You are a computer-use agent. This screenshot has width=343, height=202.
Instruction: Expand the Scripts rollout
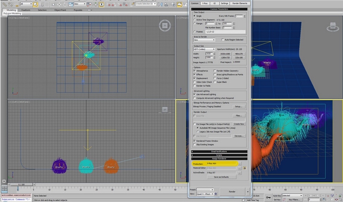pos(219,155)
